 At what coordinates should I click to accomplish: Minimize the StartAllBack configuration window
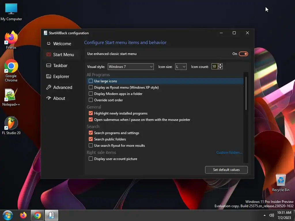(221, 33)
